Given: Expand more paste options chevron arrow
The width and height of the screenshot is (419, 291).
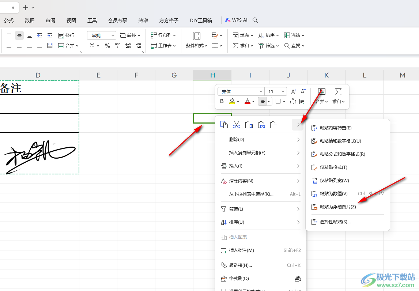Looking at the screenshot, I should click(298, 125).
